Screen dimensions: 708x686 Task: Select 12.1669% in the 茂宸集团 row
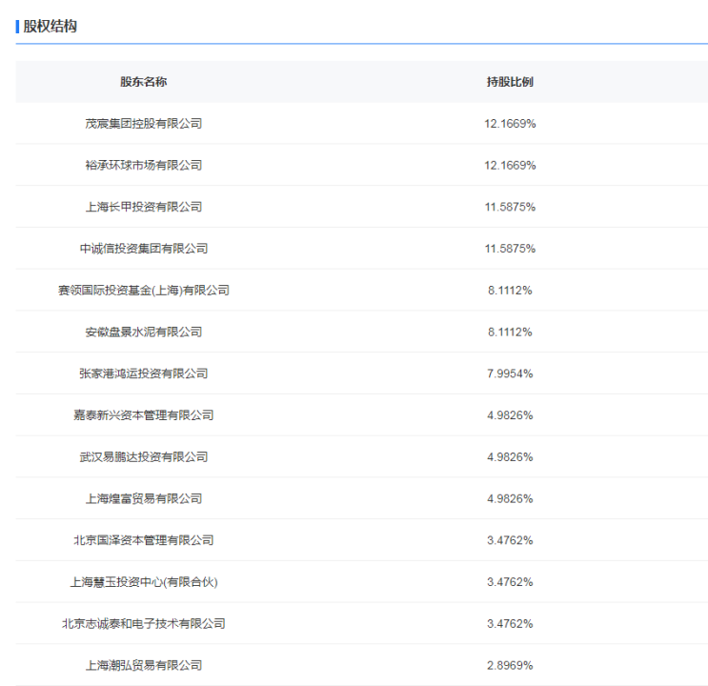click(x=510, y=124)
